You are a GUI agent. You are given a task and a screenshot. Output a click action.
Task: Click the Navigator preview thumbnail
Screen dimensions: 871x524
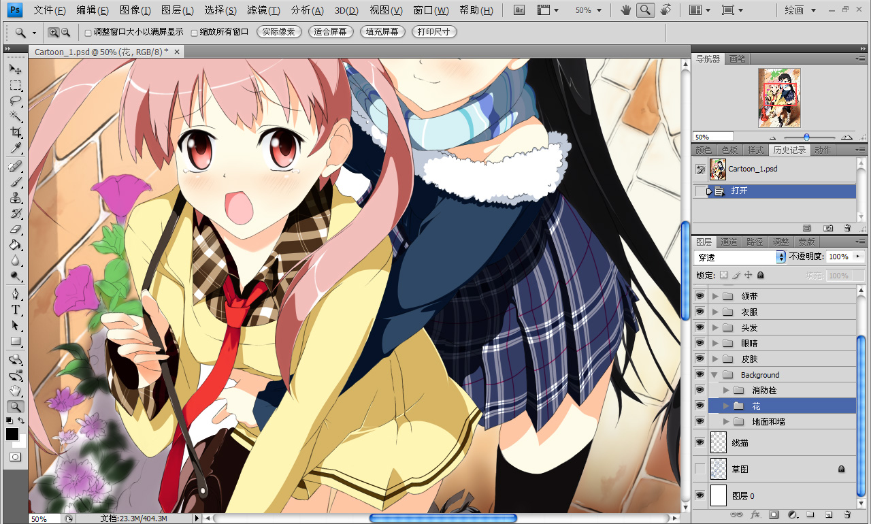[x=780, y=98]
